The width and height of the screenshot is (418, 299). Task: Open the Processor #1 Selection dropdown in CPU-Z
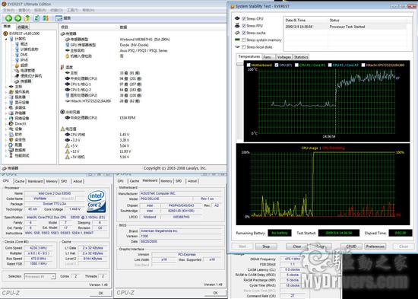point(40,276)
